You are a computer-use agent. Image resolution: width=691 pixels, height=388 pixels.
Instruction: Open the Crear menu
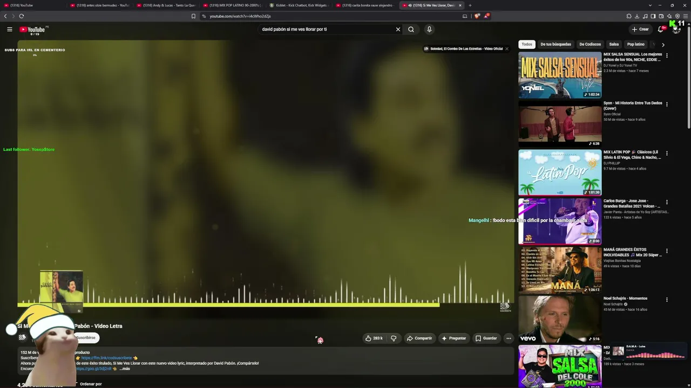click(x=640, y=29)
